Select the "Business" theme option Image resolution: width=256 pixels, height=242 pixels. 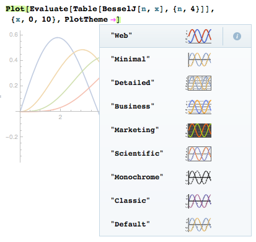133,107
